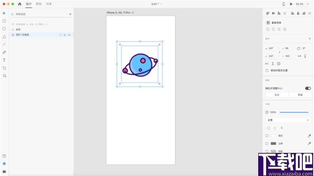Viewport: 314px width, 176px height.
Task: Align selection to vertical middle
Action: click(273, 13)
